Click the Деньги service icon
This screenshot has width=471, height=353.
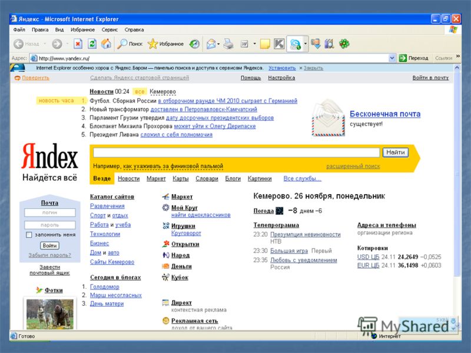coord(165,266)
